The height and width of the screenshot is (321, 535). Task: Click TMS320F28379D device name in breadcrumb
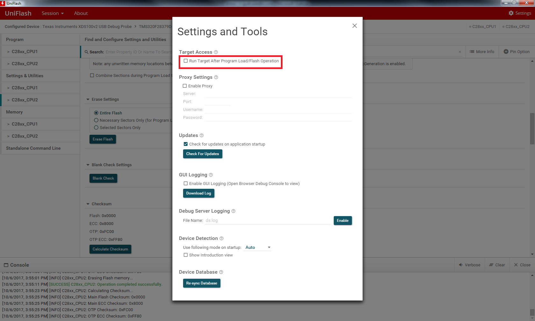(x=155, y=27)
